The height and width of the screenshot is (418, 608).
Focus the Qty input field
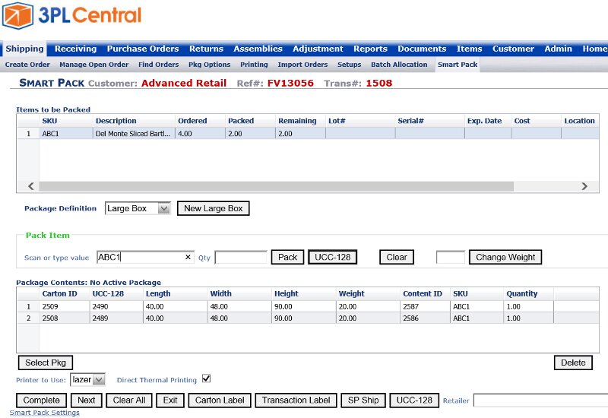point(240,258)
